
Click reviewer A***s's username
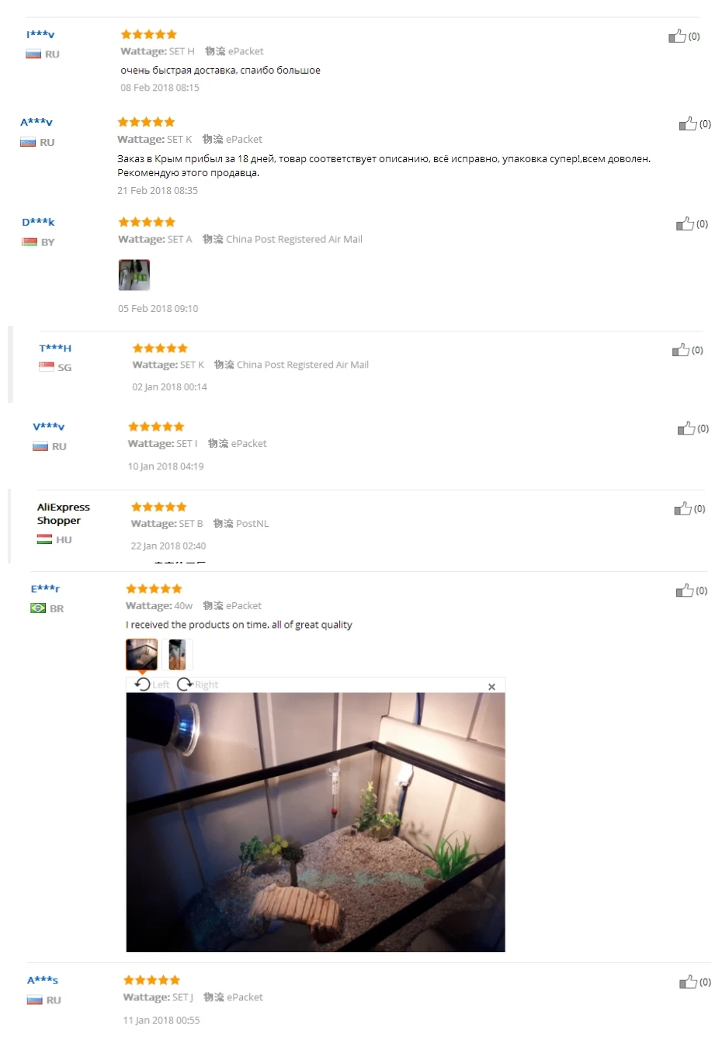click(43, 981)
